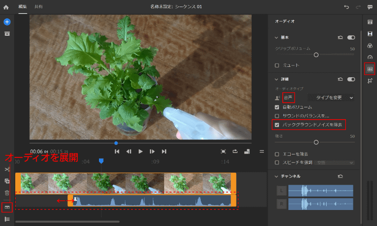Adjust the 強さ slider handle
Screen dimensions: 377x226
[316, 142]
